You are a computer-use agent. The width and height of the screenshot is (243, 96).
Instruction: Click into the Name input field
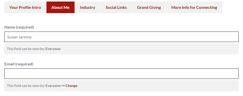(122, 37)
